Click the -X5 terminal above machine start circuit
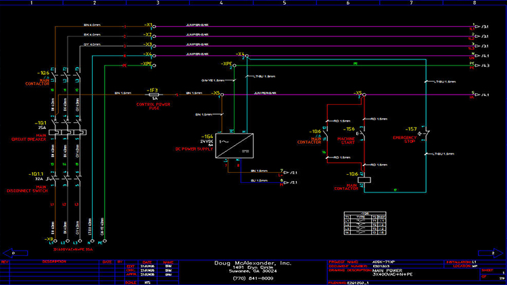507x285 pixels. tap(363, 95)
